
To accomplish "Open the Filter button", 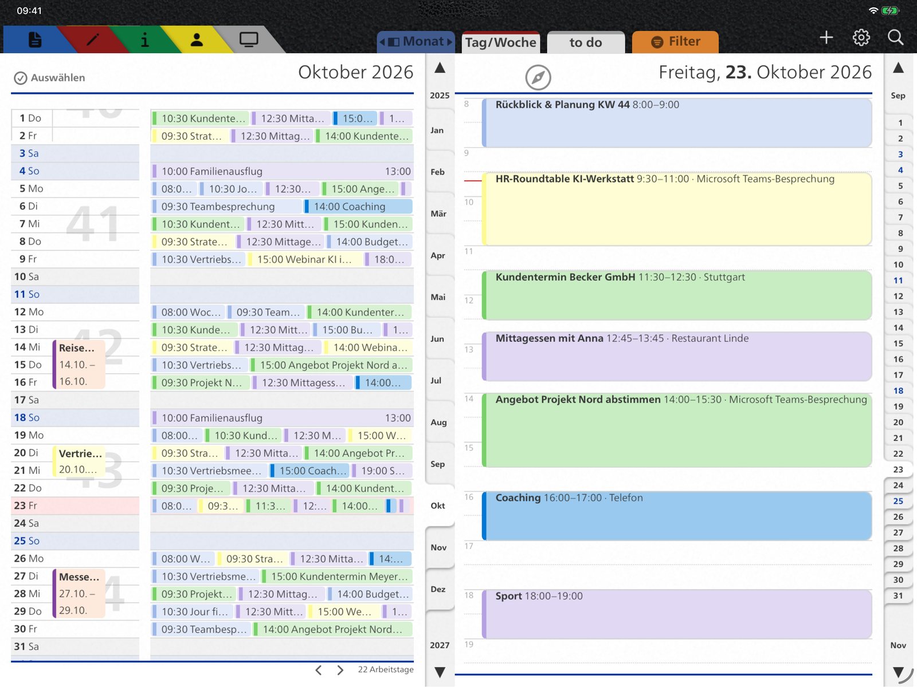I will pyautogui.click(x=675, y=42).
